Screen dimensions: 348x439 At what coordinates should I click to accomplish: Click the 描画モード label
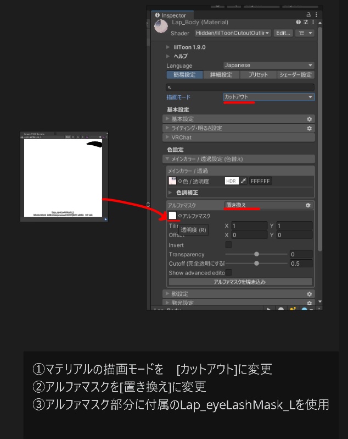(178, 97)
